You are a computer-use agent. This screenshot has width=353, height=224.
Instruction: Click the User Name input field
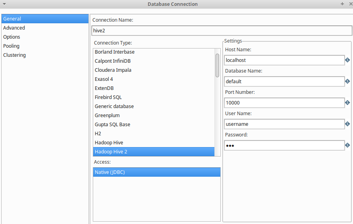[x=284, y=124]
